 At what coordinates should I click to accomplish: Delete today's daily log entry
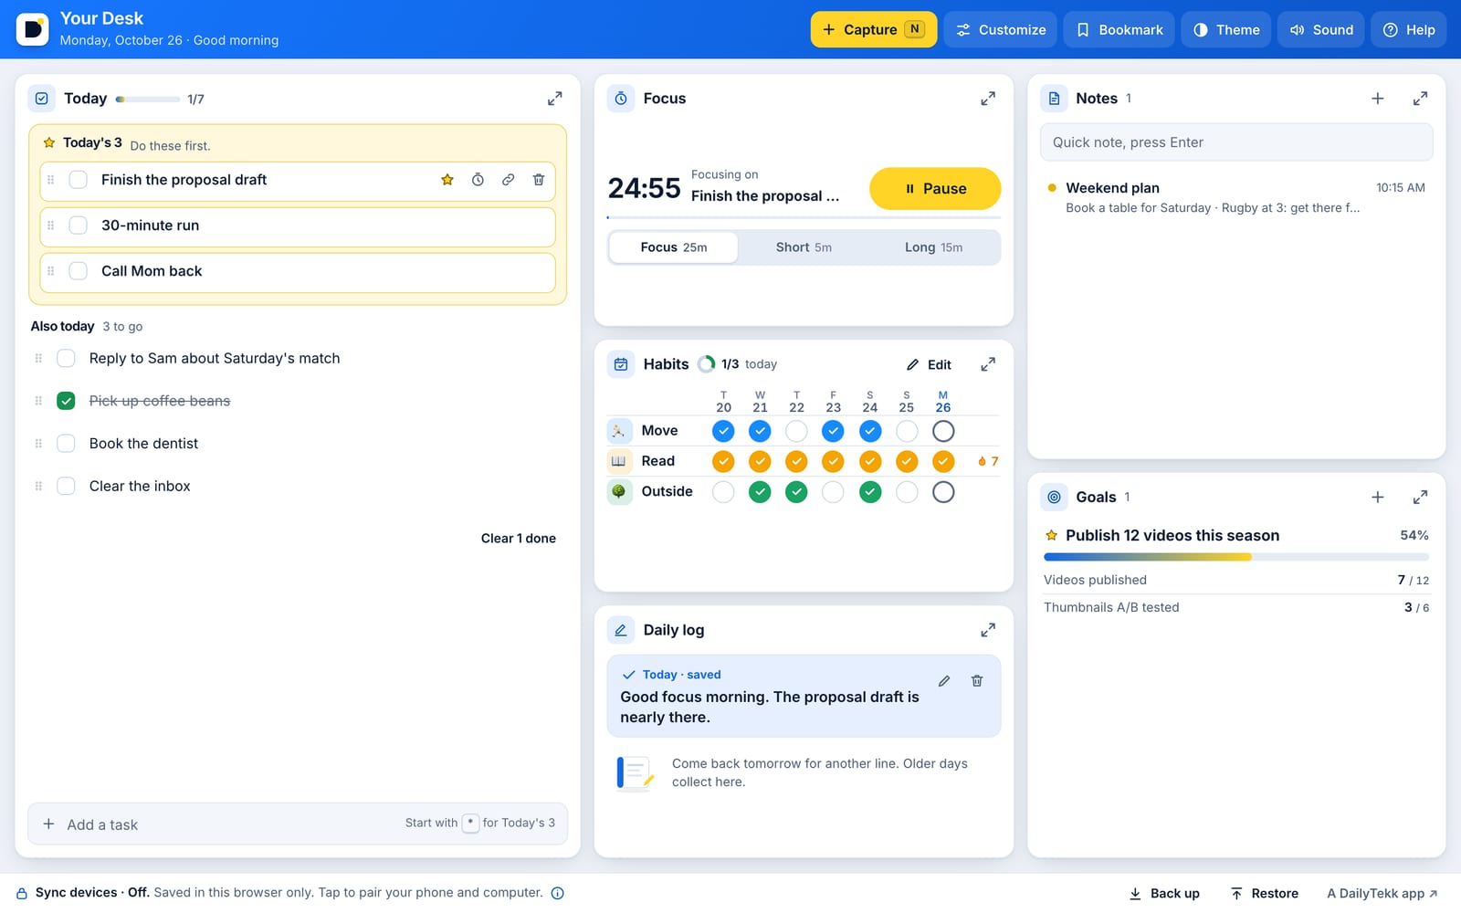(977, 681)
